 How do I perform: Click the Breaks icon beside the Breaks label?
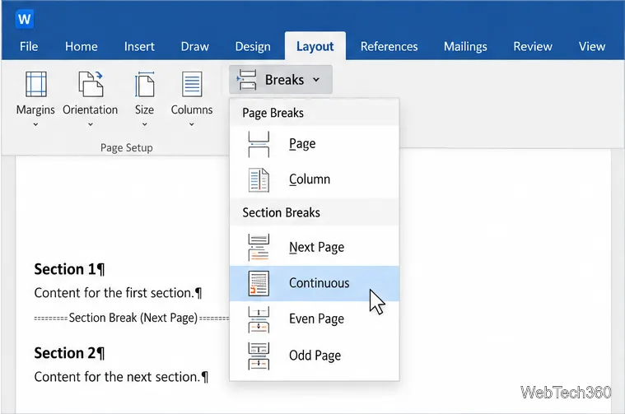coord(246,80)
